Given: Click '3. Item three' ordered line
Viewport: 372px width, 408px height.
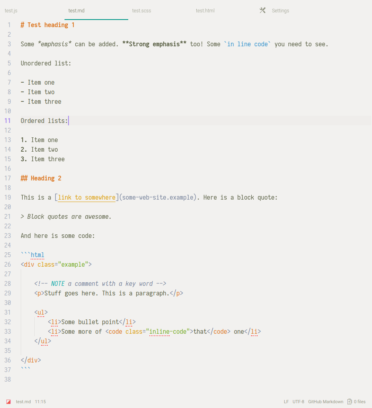Looking at the screenshot, I should [x=43, y=159].
